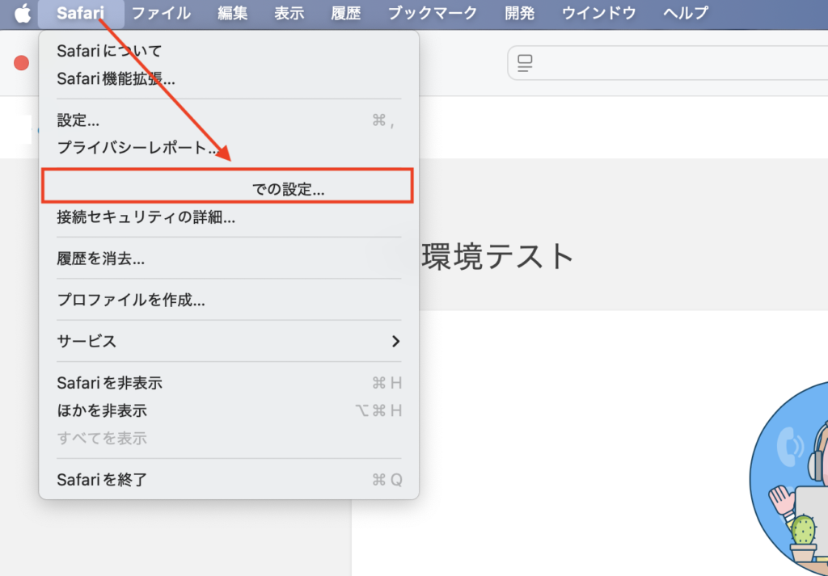
Task: Open Safari機能拡張... menu entry
Action: pyautogui.click(x=116, y=78)
